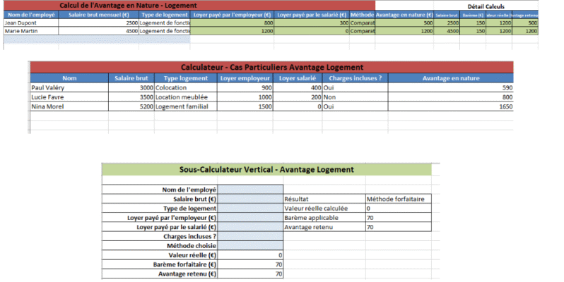Select the Salaire brut (€) input cell
Screen dimensions: 564x282
click(250, 199)
